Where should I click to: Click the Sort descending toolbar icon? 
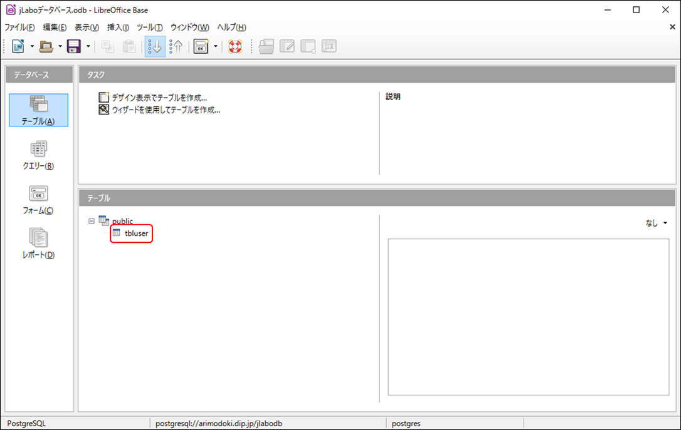(x=176, y=46)
